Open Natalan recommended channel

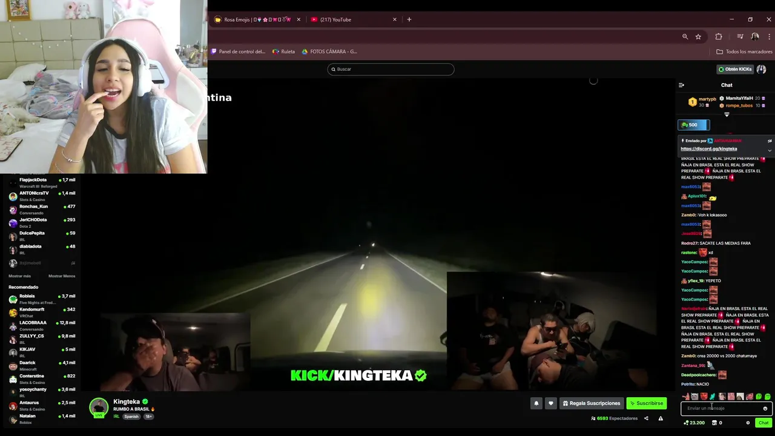coord(41,418)
